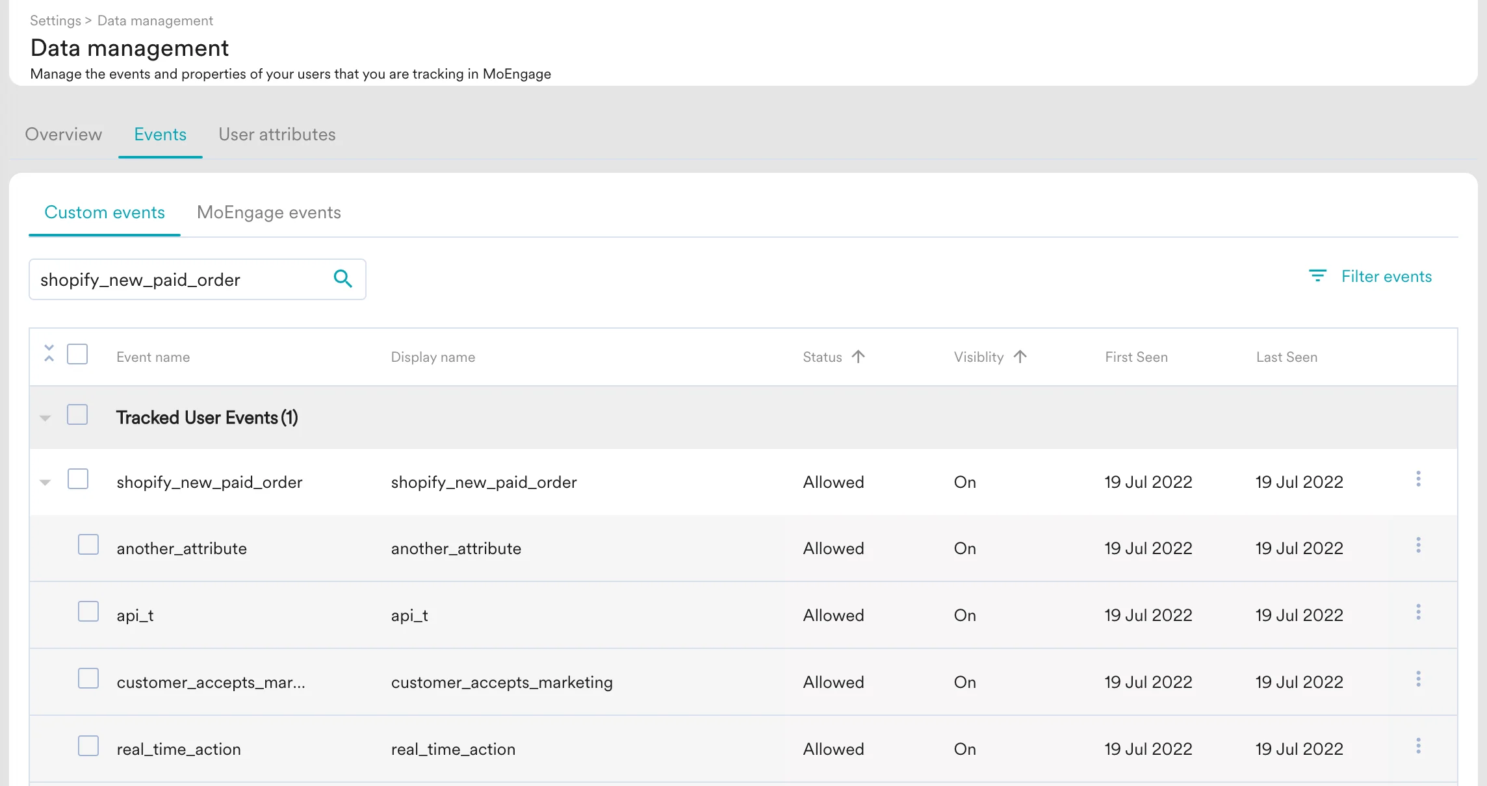Viewport: 1487px width, 786px height.
Task: Click the another_attribute event name
Action: click(x=182, y=548)
